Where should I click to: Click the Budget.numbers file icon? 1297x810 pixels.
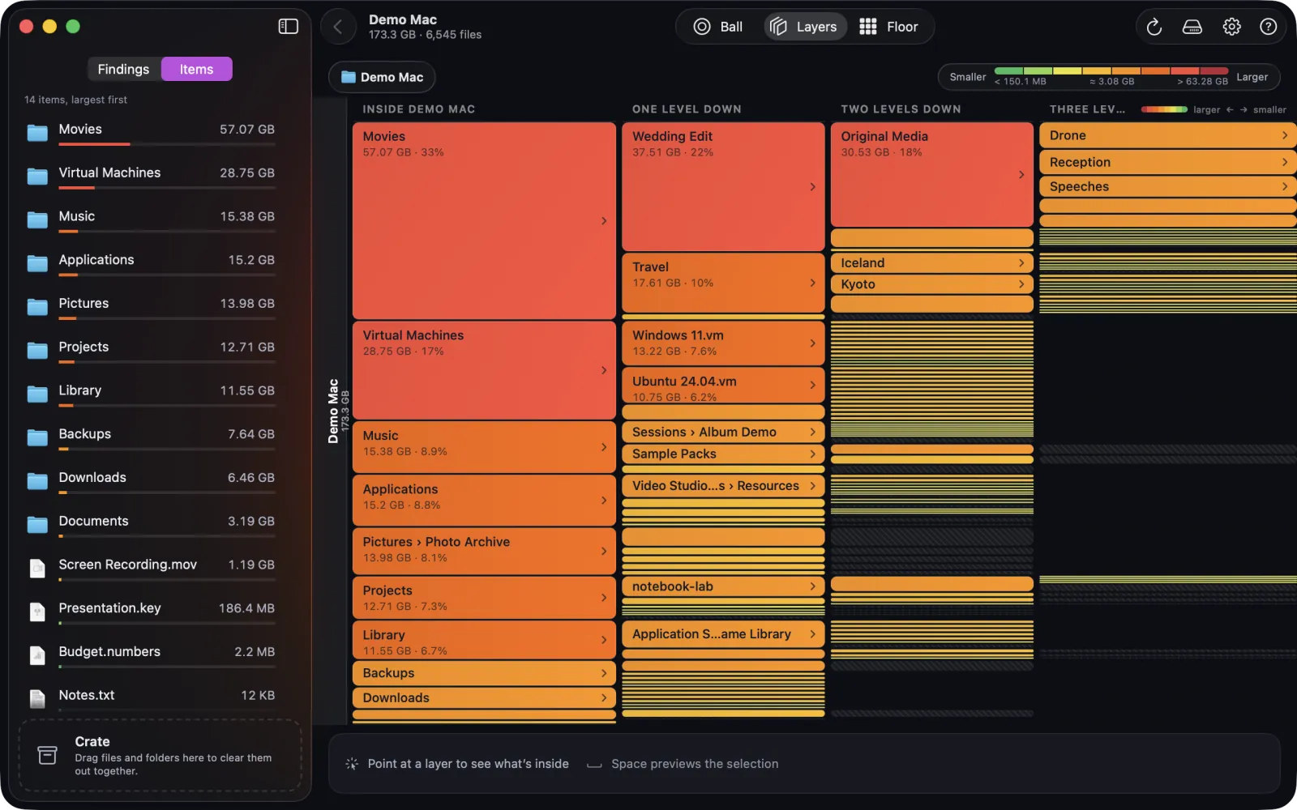tap(37, 655)
